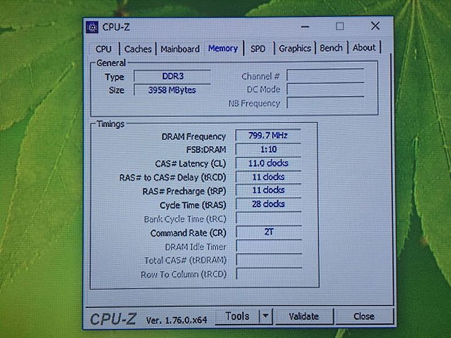Switch to the CPU tab
451x338 pixels.
[103, 49]
